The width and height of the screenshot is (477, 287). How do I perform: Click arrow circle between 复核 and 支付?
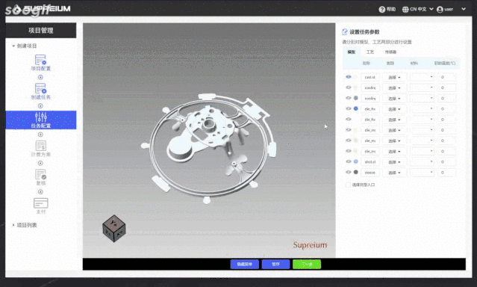pyautogui.click(x=40, y=191)
